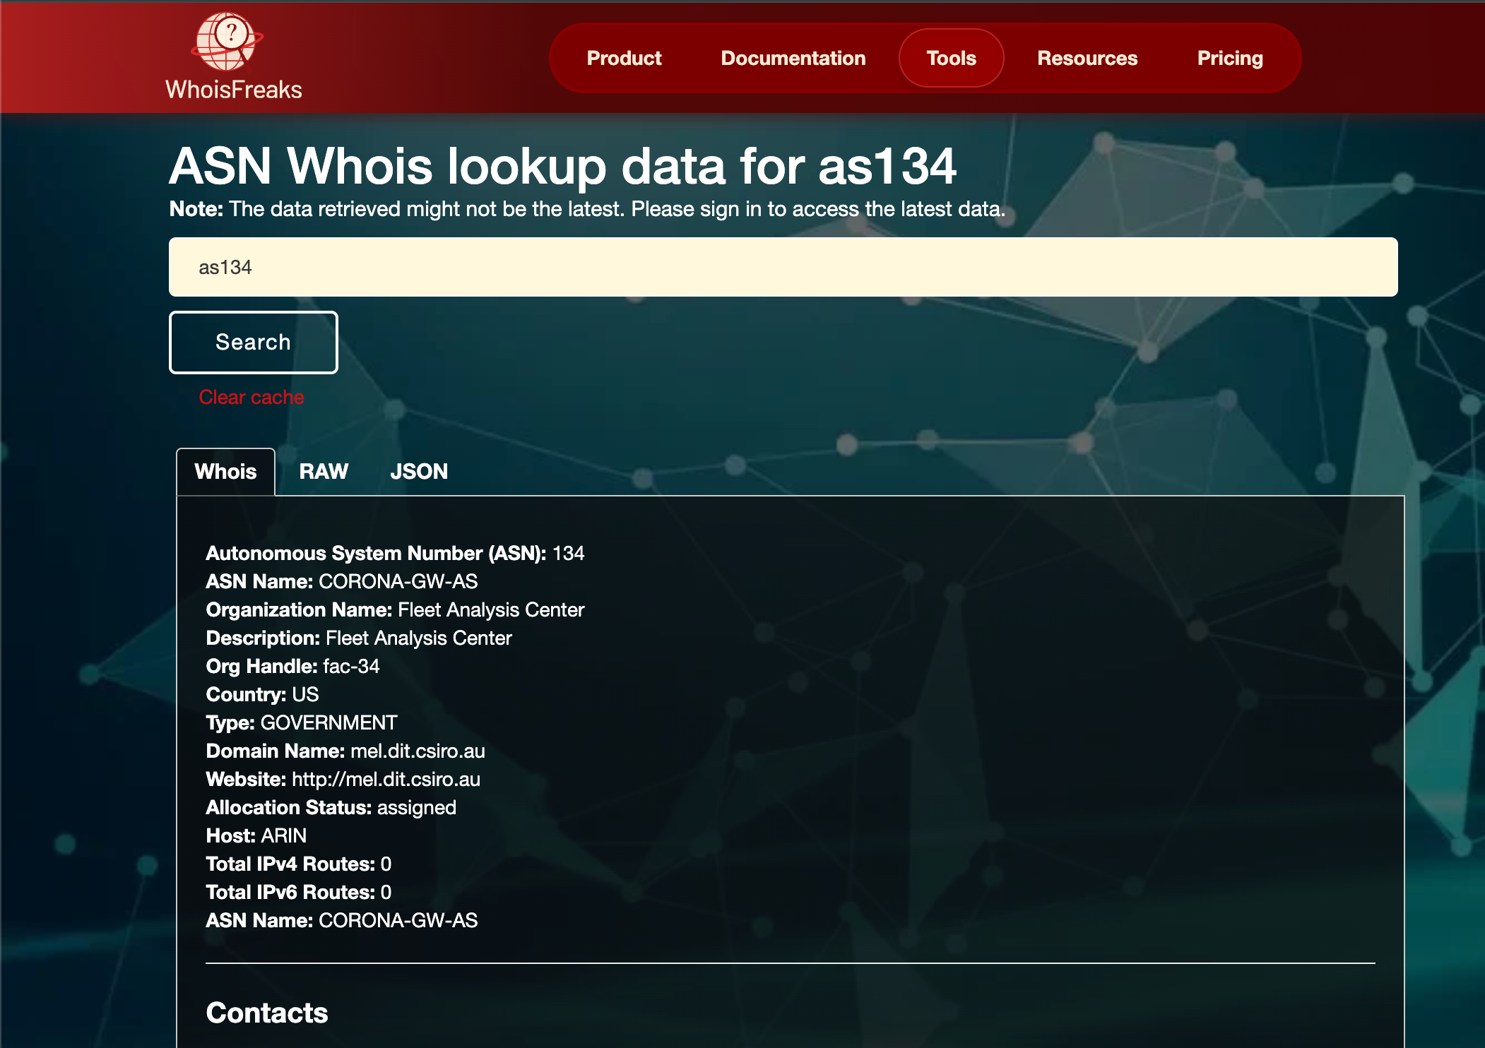Click Domain Name mel.dit.csiro.au

click(x=345, y=751)
